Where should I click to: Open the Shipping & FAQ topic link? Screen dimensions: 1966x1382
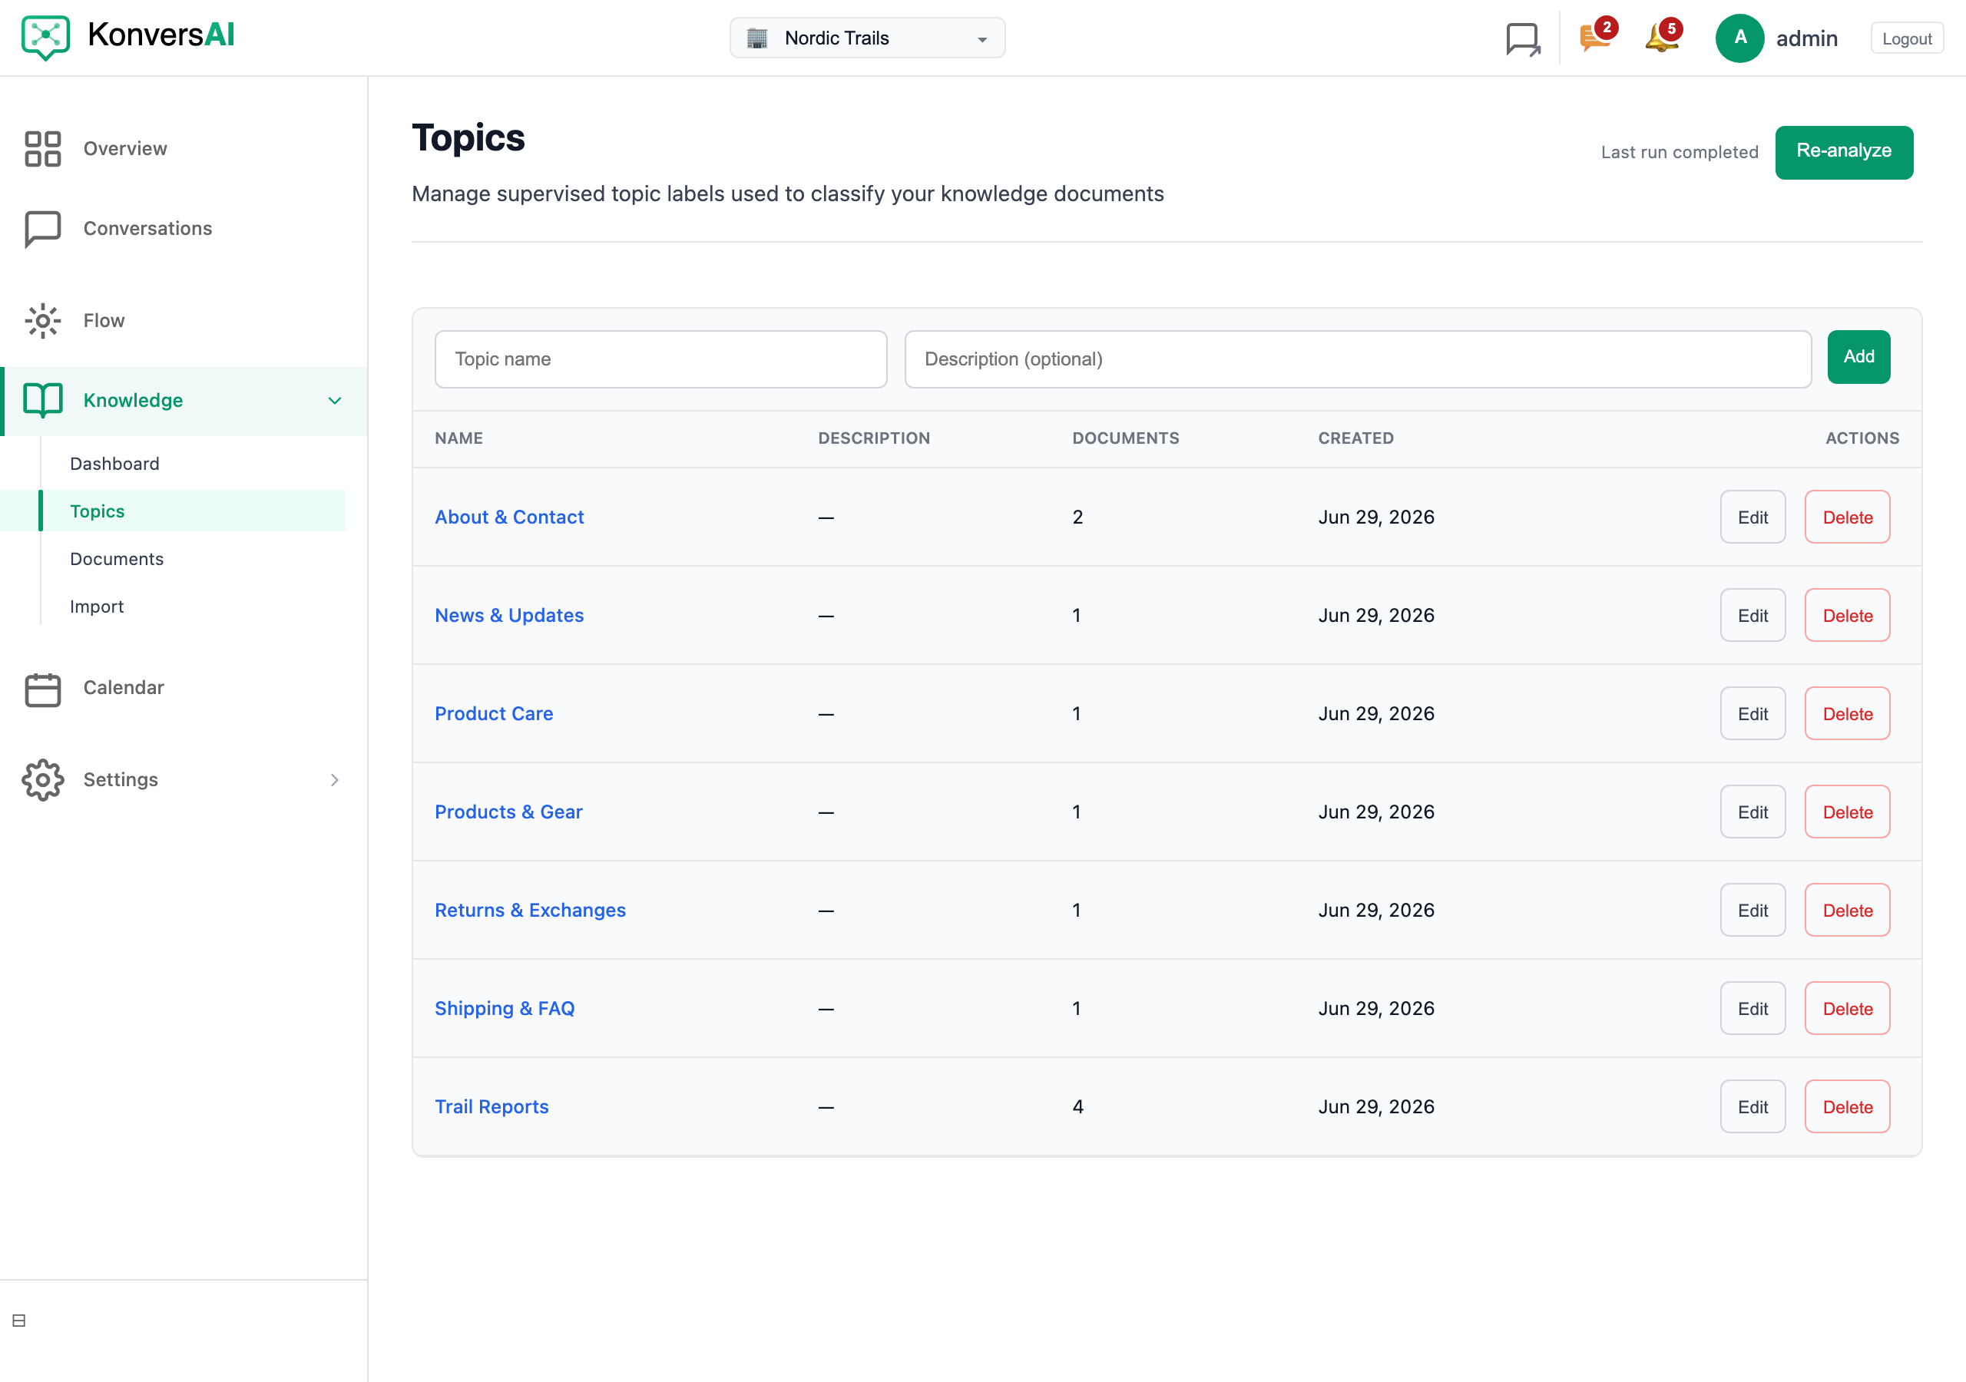coord(505,1009)
